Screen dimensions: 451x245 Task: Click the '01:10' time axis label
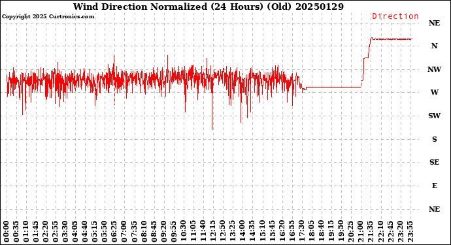[26, 232]
